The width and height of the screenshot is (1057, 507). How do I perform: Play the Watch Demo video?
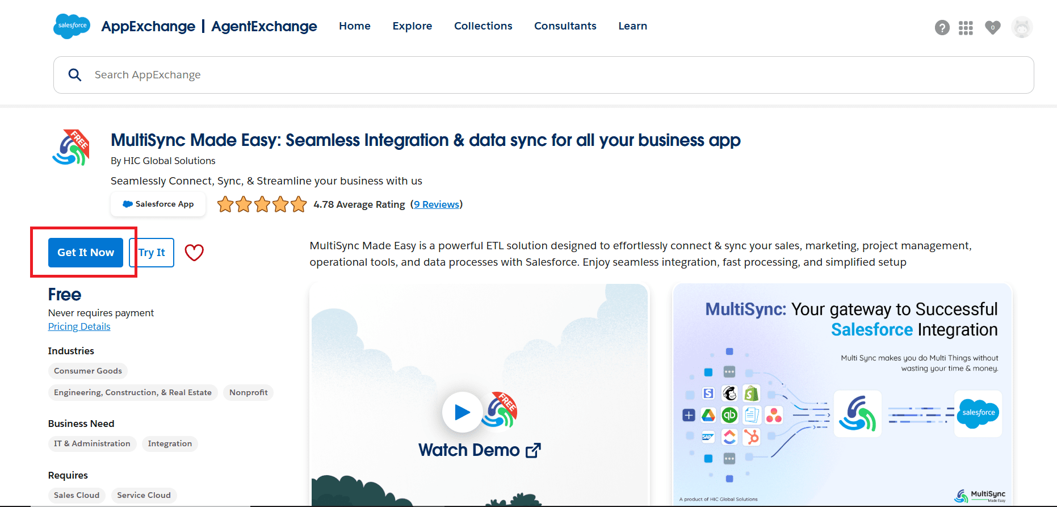point(462,412)
